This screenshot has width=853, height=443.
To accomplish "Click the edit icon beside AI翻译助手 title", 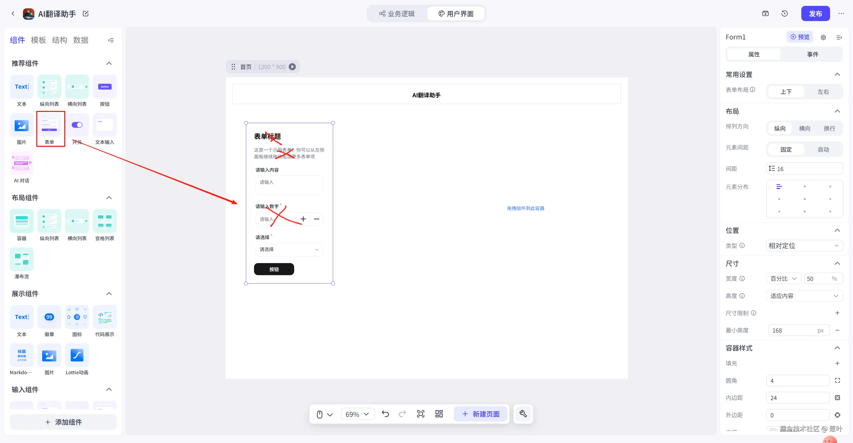I will click(86, 14).
